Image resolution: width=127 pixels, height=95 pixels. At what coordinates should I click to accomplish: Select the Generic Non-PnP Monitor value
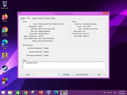tap(45, 41)
